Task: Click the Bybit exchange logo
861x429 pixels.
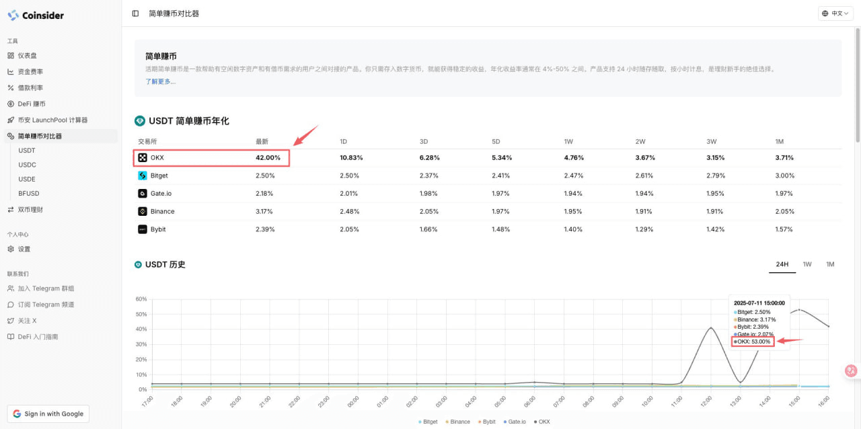Action: click(143, 229)
